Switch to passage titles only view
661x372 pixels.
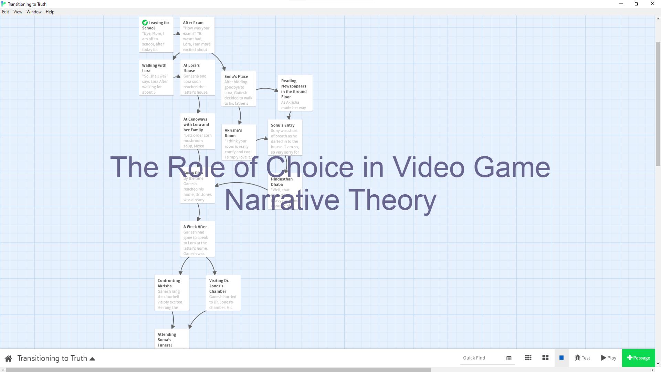point(545,358)
